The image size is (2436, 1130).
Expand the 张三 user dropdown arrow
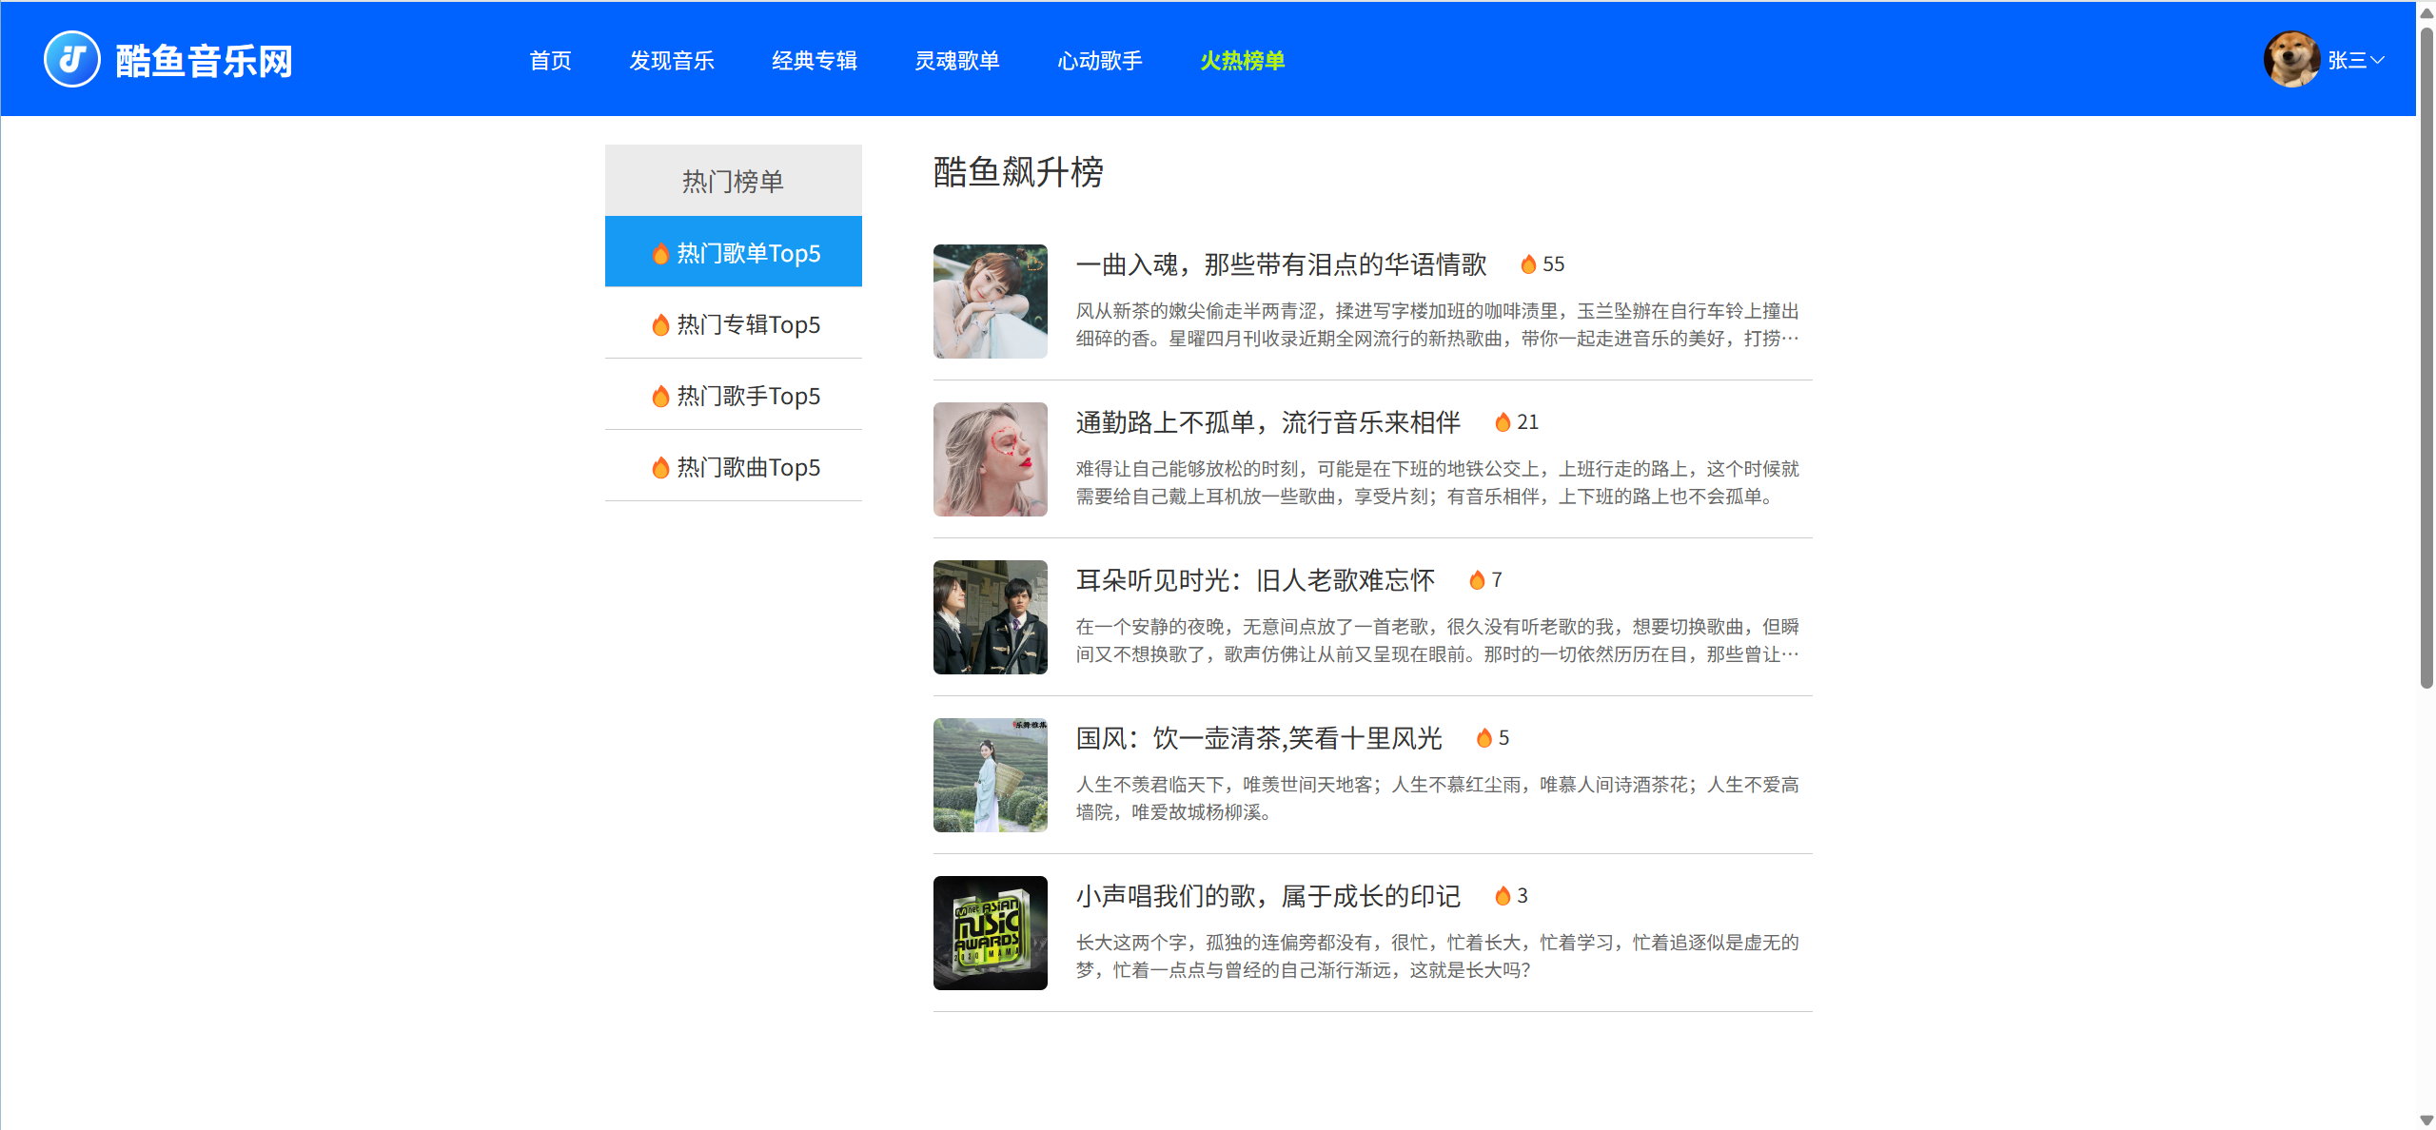coord(2378,60)
